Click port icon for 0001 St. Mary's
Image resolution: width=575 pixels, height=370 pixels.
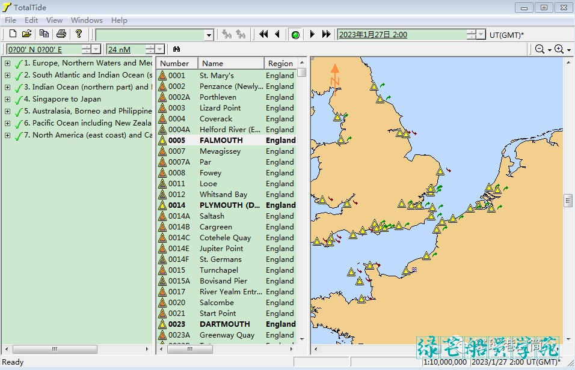pyautogui.click(x=162, y=76)
